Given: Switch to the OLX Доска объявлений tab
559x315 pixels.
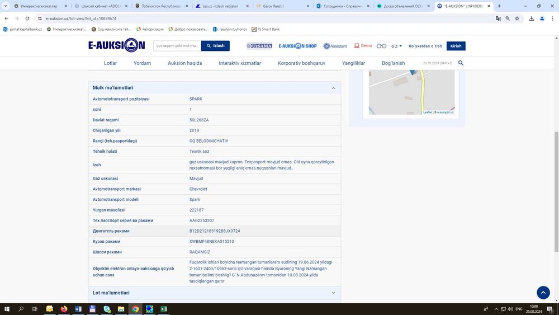Looking at the screenshot, I should click(x=404, y=6).
